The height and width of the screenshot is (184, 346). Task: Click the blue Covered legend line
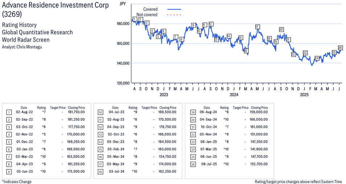tap(174, 9)
